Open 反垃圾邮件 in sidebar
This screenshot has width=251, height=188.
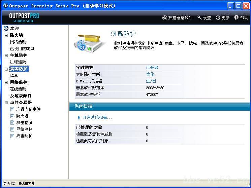21,96
